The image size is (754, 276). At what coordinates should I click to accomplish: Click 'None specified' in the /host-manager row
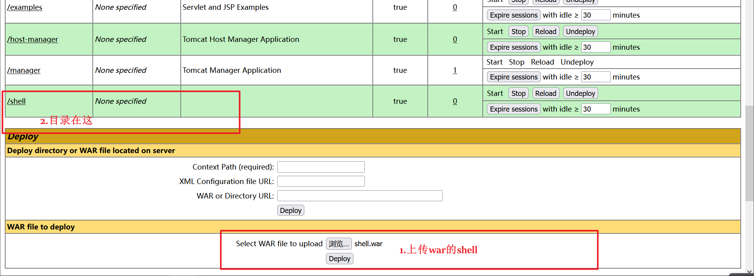tap(121, 40)
